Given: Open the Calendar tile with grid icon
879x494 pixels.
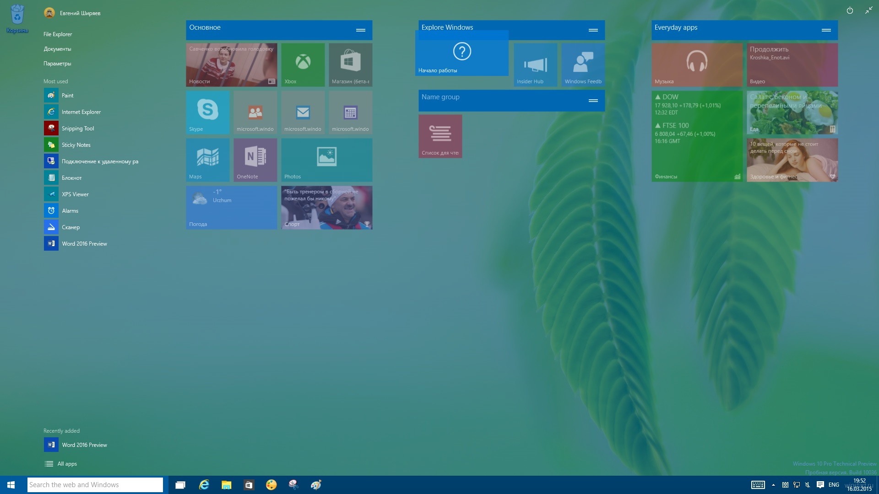Looking at the screenshot, I should 350,113.
